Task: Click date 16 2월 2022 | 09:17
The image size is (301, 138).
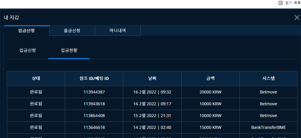Action: 152,104
